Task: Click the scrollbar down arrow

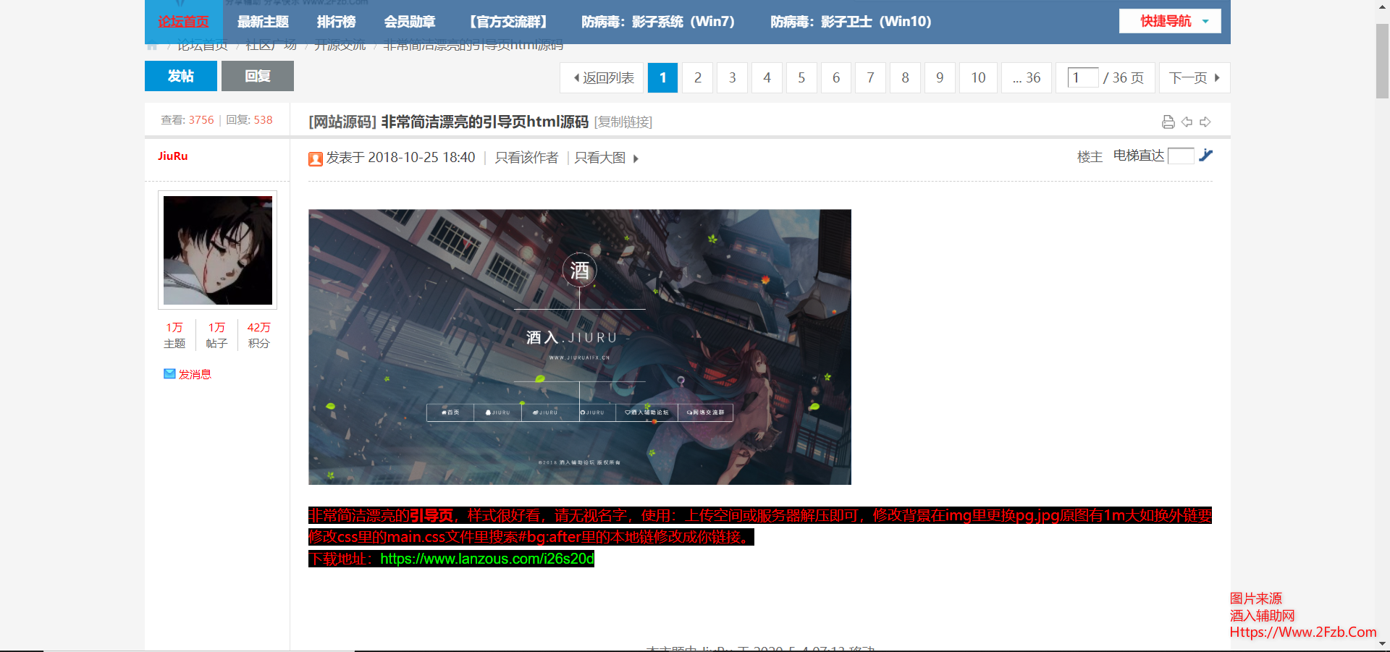Action: coord(1382,643)
